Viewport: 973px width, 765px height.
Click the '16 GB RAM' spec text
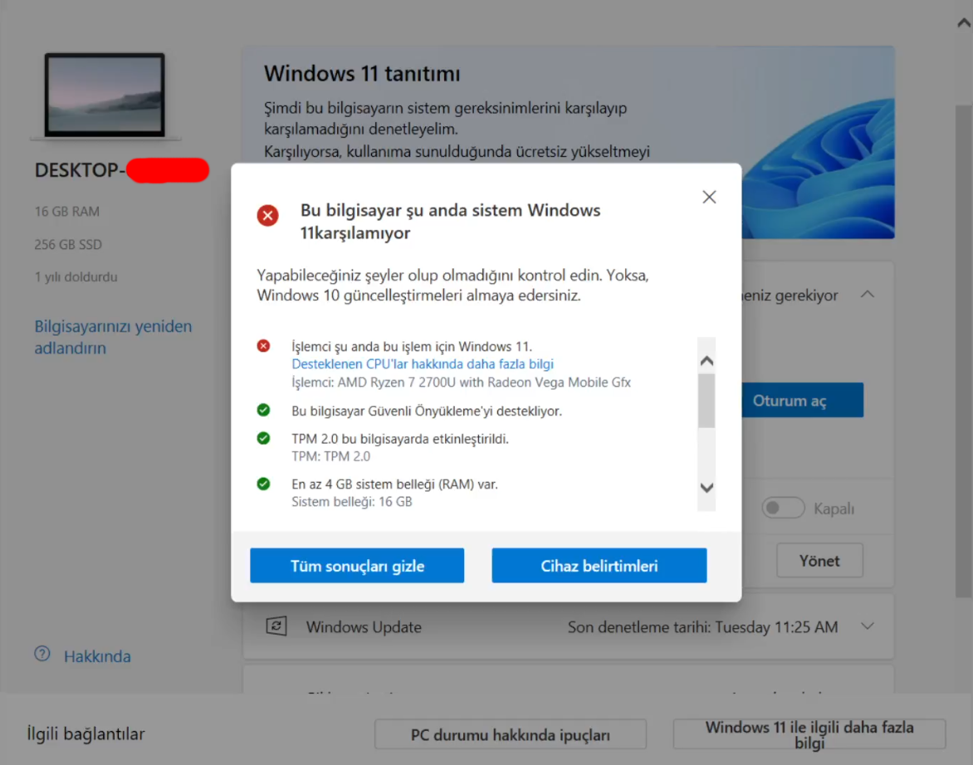coord(67,212)
